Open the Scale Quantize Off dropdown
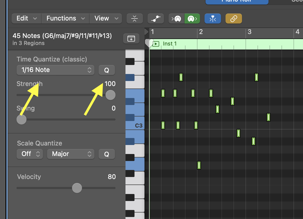Viewport: 303px width, 219px height. pyautogui.click(x=30, y=154)
